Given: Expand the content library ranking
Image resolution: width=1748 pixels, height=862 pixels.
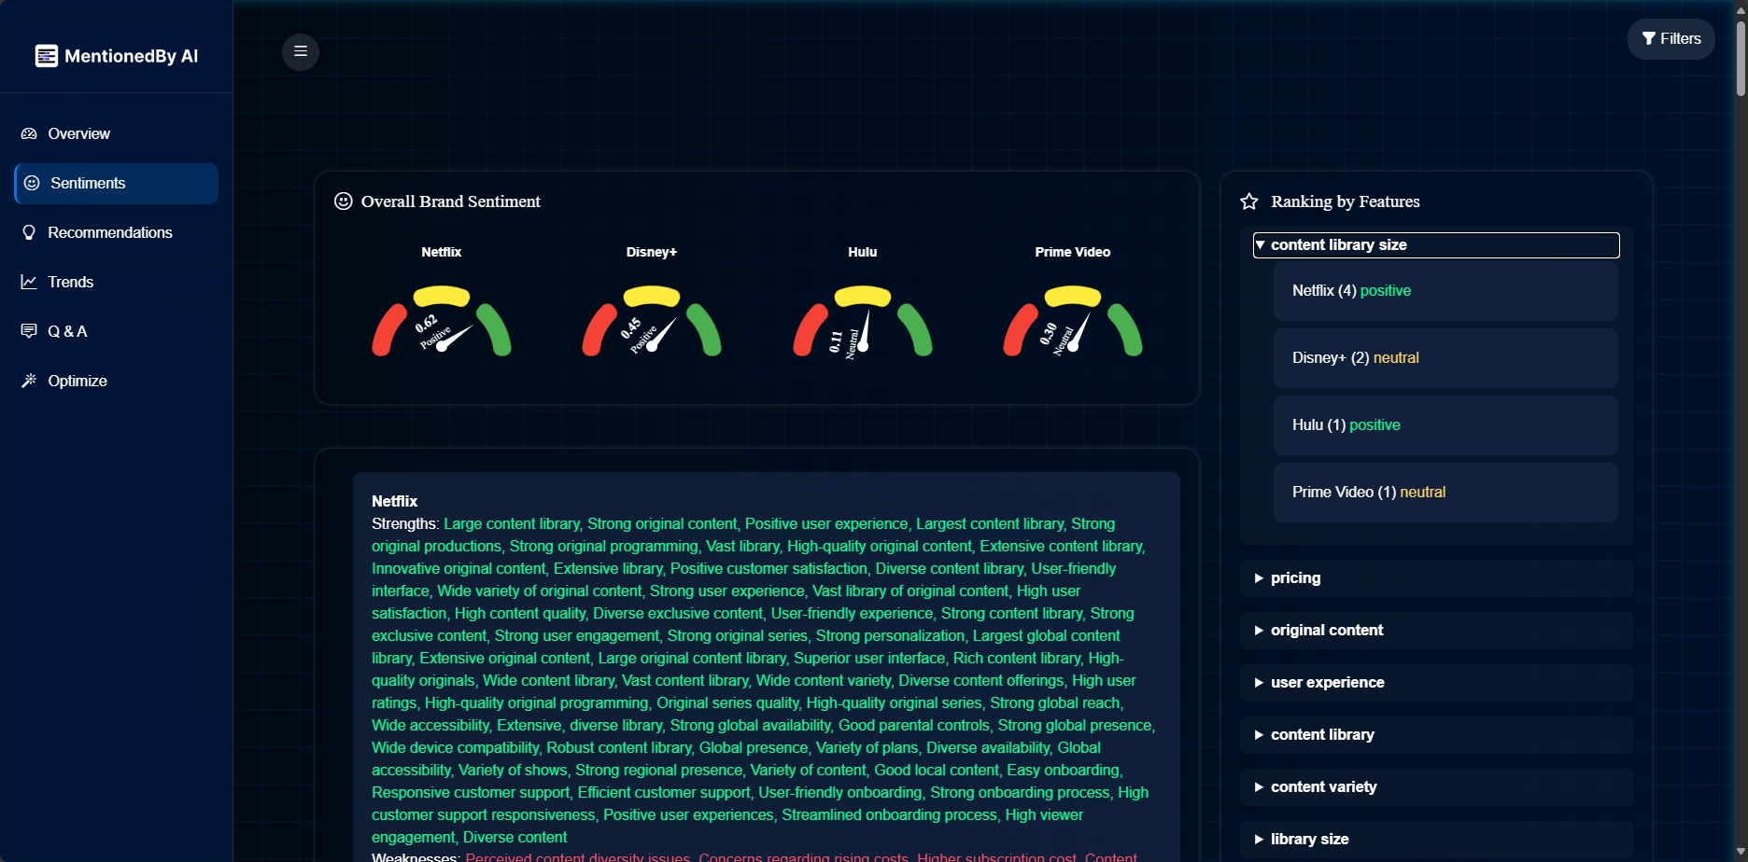Looking at the screenshot, I should (1436, 735).
